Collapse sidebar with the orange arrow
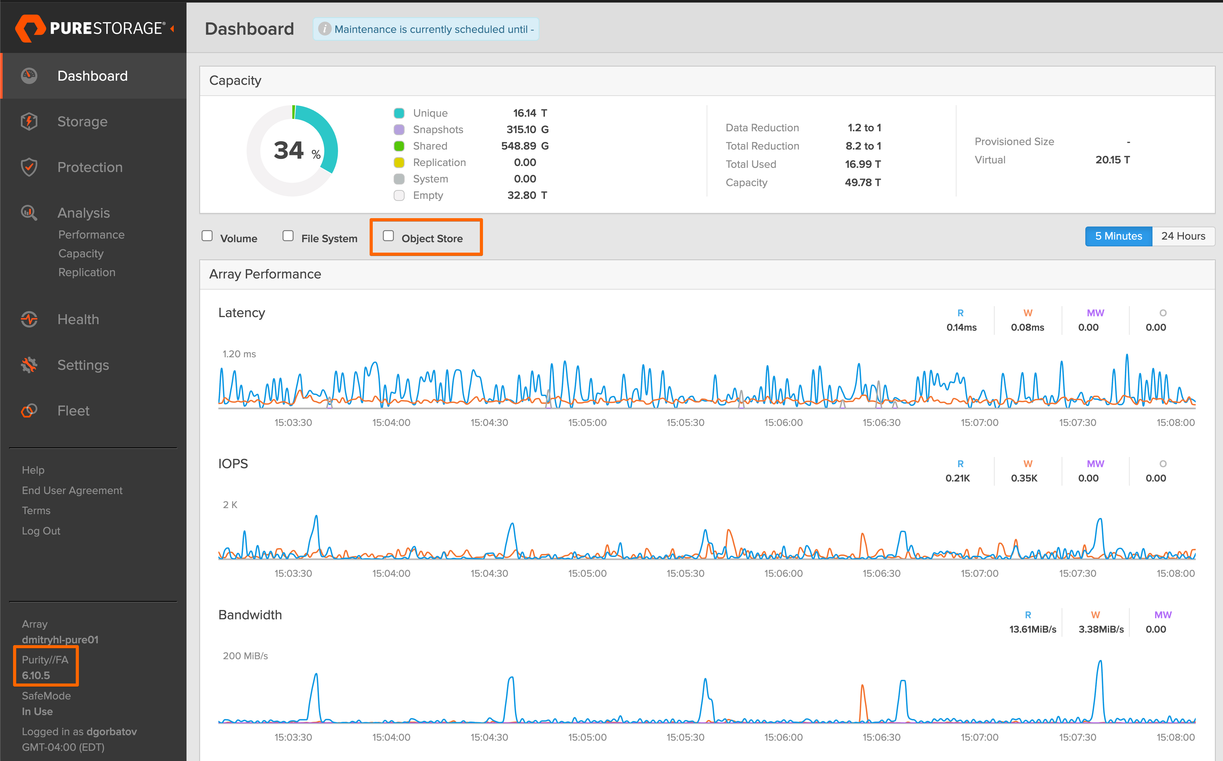Image resolution: width=1223 pixels, height=761 pixels. pyautogui.click(x=172, y=28)
